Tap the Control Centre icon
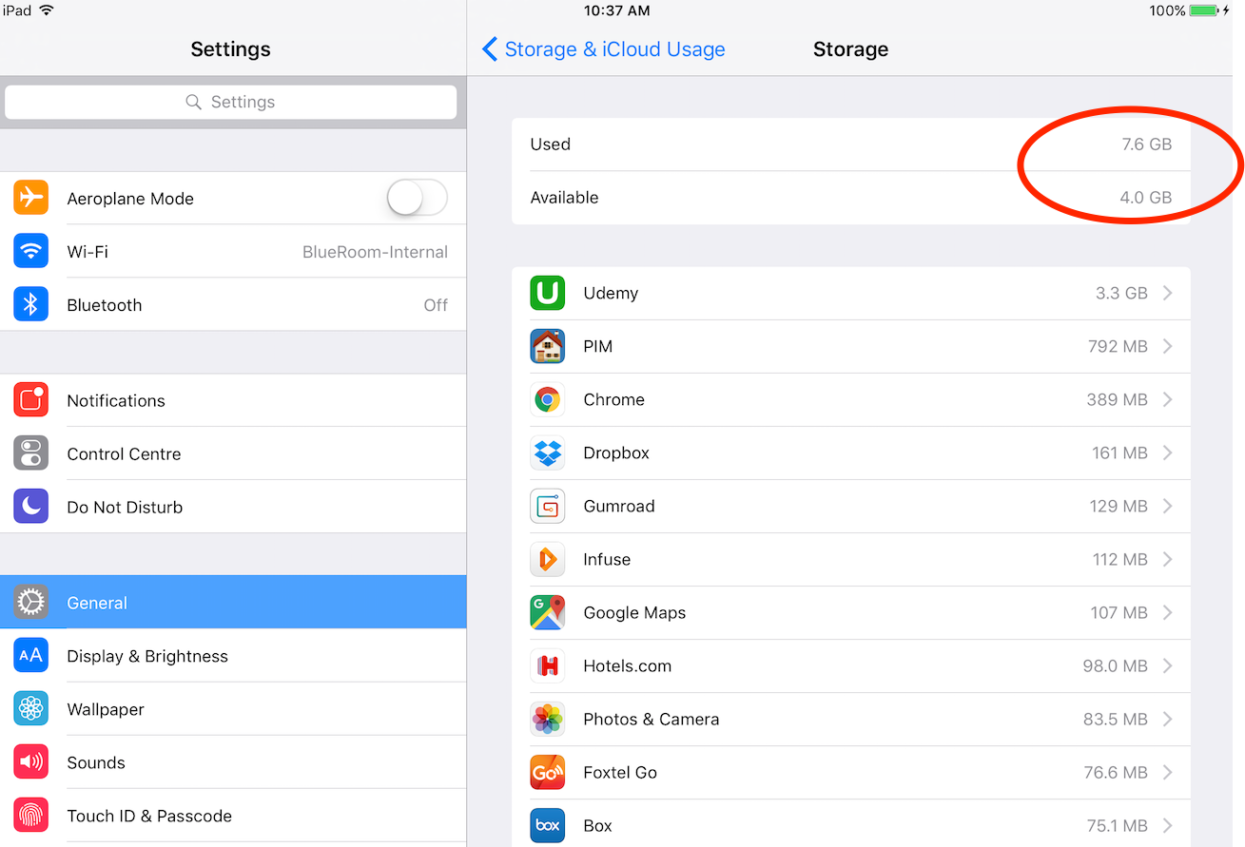This screenshot has width=1245, height=847. (x=30, y=453)
